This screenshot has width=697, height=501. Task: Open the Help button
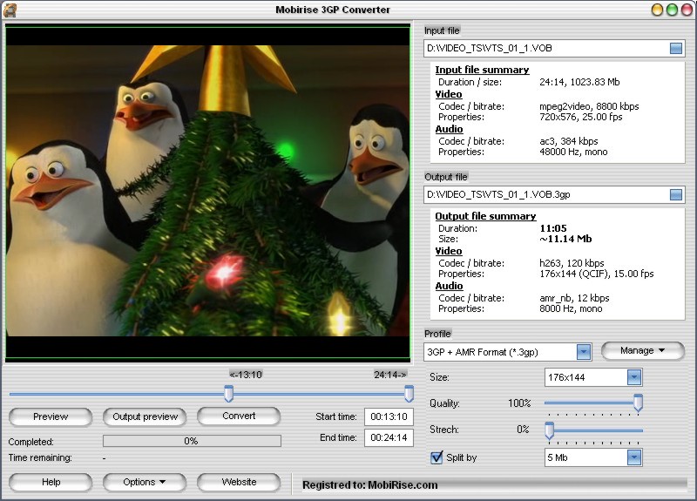tap(51, 483)
